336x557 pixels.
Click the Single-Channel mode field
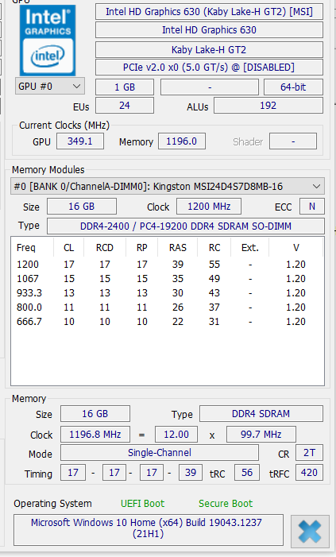(x=160, y=453)
